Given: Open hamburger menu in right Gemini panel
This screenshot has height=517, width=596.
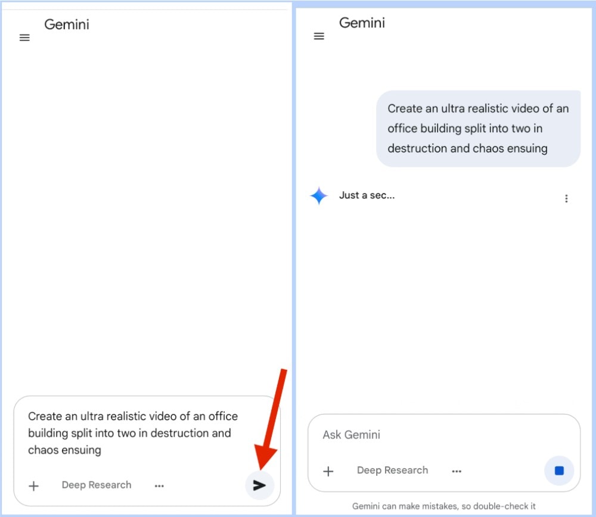Looking at the screenshot, I should point(319,36).
